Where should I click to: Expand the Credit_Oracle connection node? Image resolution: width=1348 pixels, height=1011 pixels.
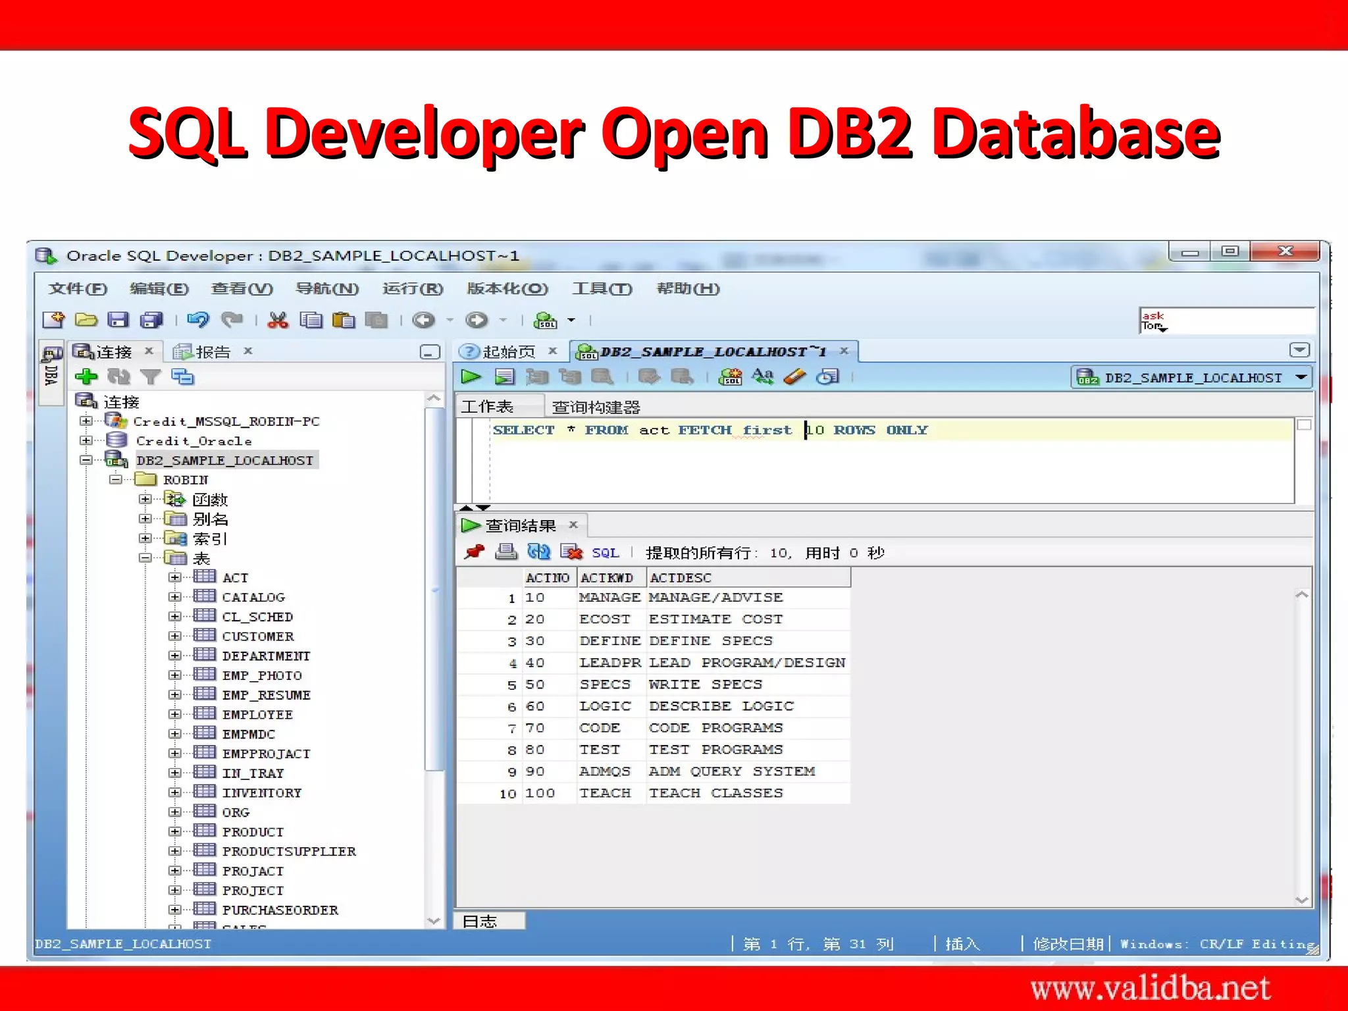point(86,440)
